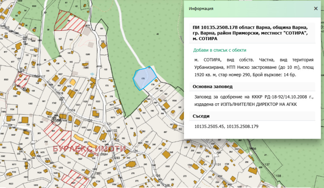324x188 pixels.
Task: Select parcel 175 on the map
Action: coord(107,85)
